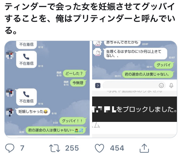Click the どーした？ message bubble
The width and height of the screenshot is (187, 157).
point(74,73)
